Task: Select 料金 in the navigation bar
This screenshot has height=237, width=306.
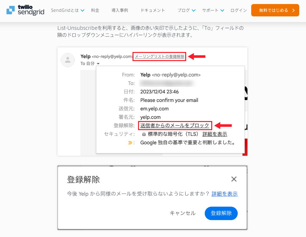Action: tap(95, 10)
